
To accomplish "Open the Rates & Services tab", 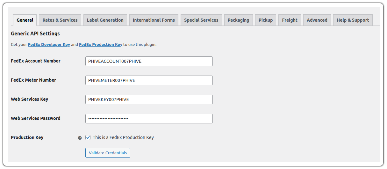I will tap(60, 20).
